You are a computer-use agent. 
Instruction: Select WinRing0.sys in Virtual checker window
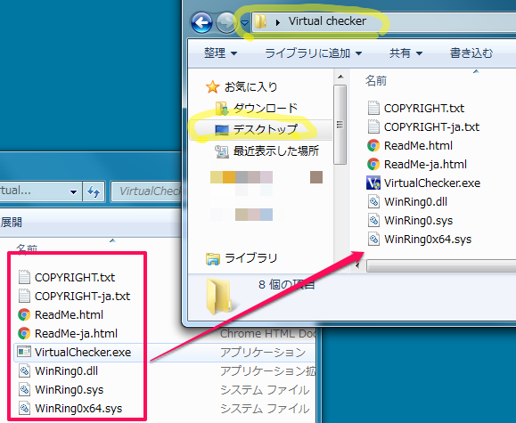(418, 221)
